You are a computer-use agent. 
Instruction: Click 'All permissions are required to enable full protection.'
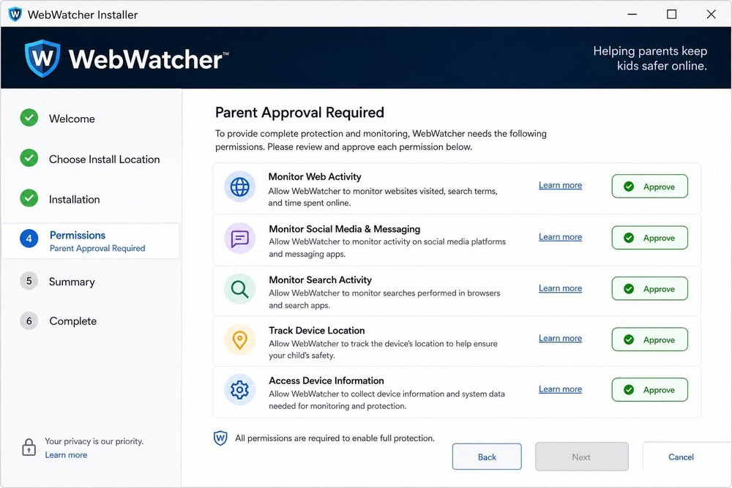335,438
